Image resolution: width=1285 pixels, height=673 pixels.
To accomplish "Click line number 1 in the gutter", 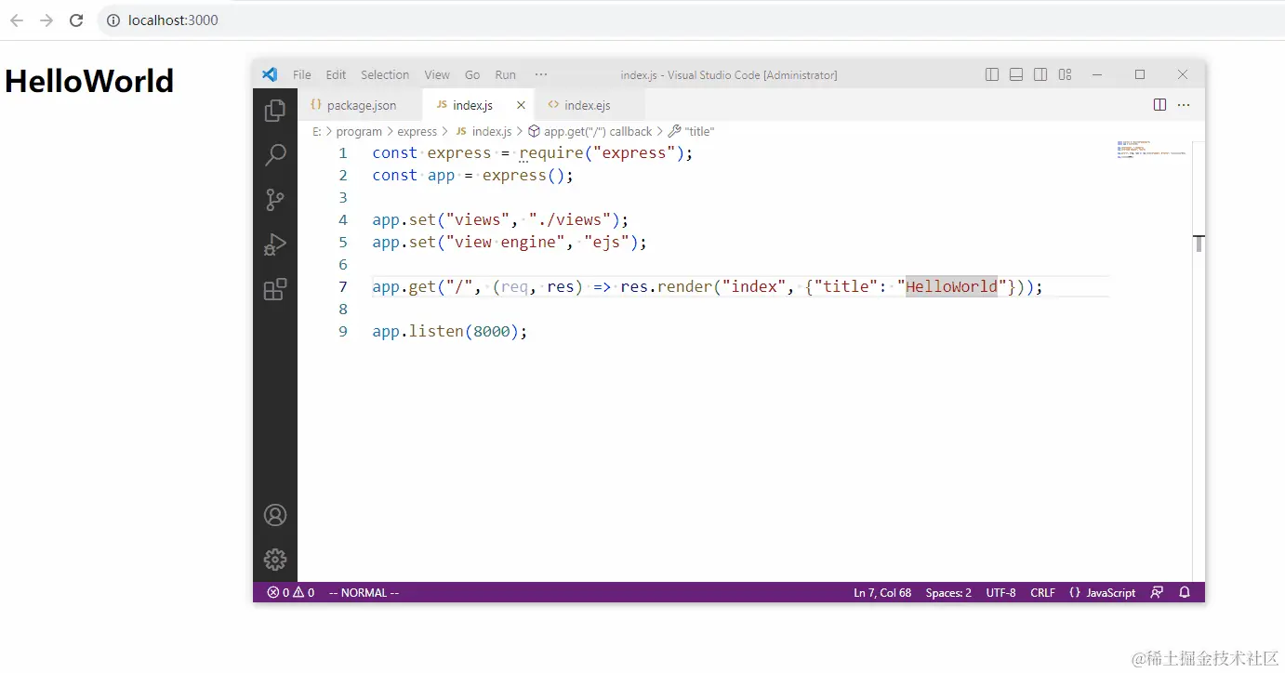I will 343,152.
